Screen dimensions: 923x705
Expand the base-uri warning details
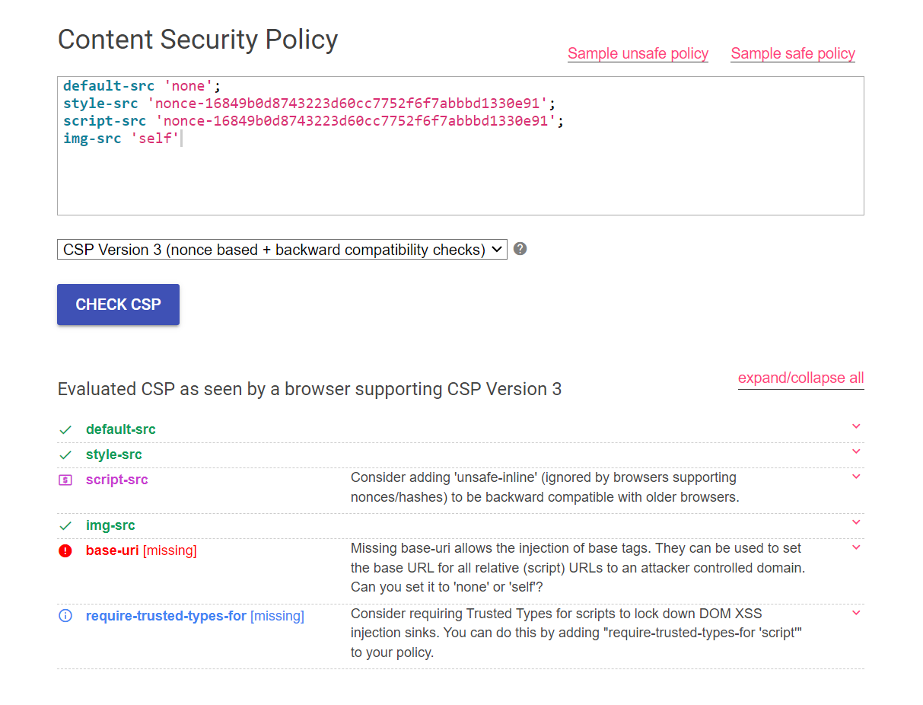tap(856, 547)
